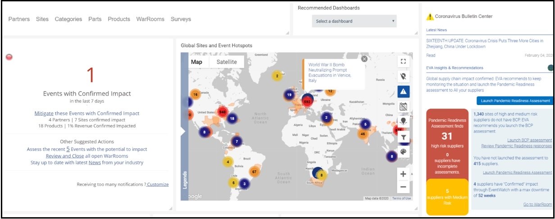Open the WarRooms menu

150,19
